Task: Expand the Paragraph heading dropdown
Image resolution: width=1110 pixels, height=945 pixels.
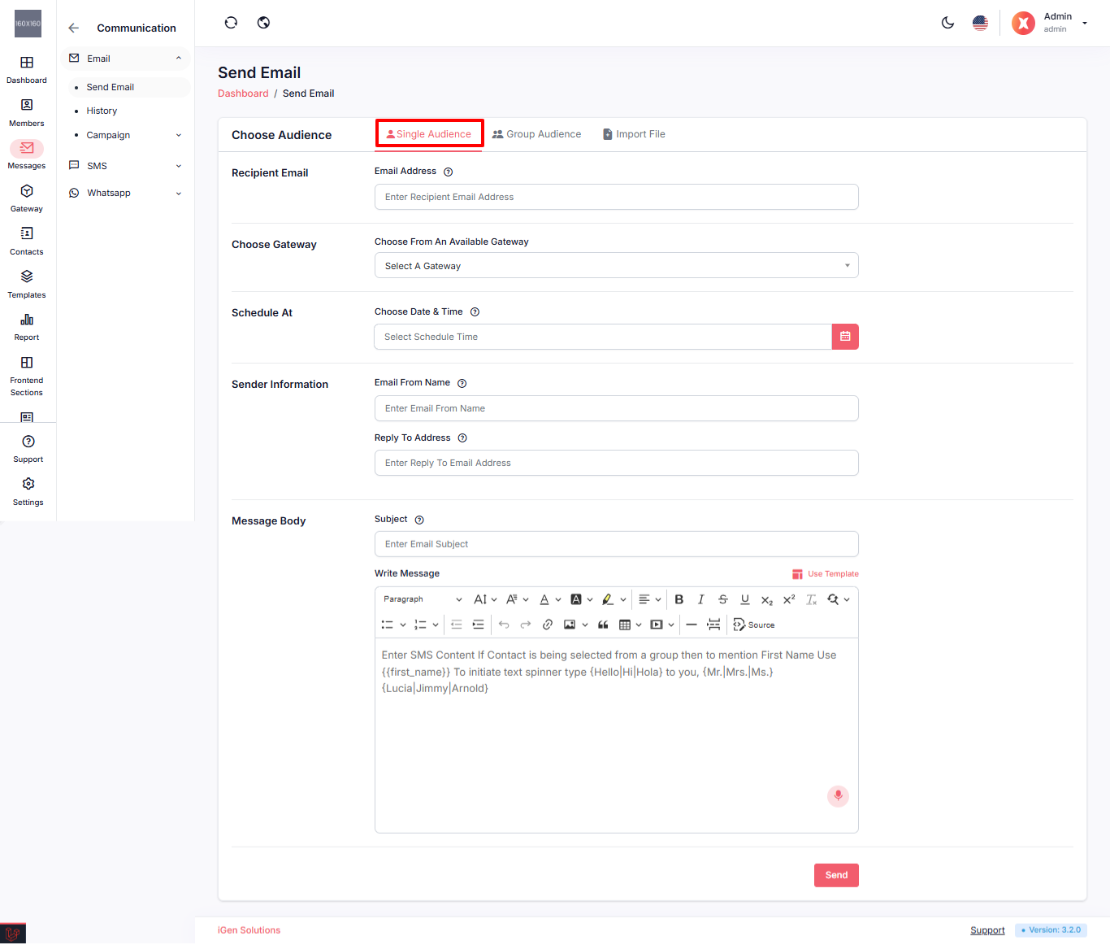Action: pos(423,599)
